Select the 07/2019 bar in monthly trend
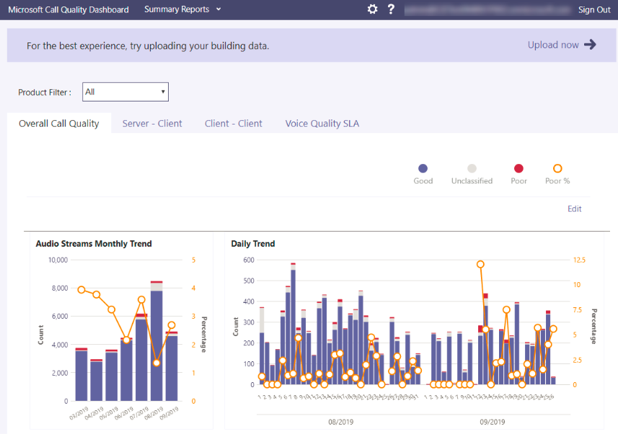618x439 pixels. 141,357
